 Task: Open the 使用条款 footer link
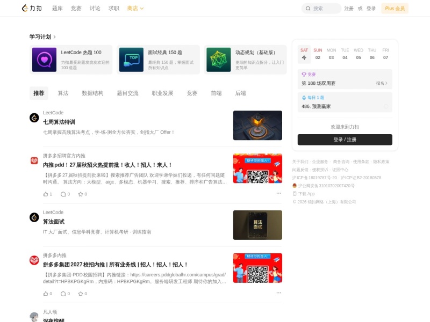pos(361,162)
